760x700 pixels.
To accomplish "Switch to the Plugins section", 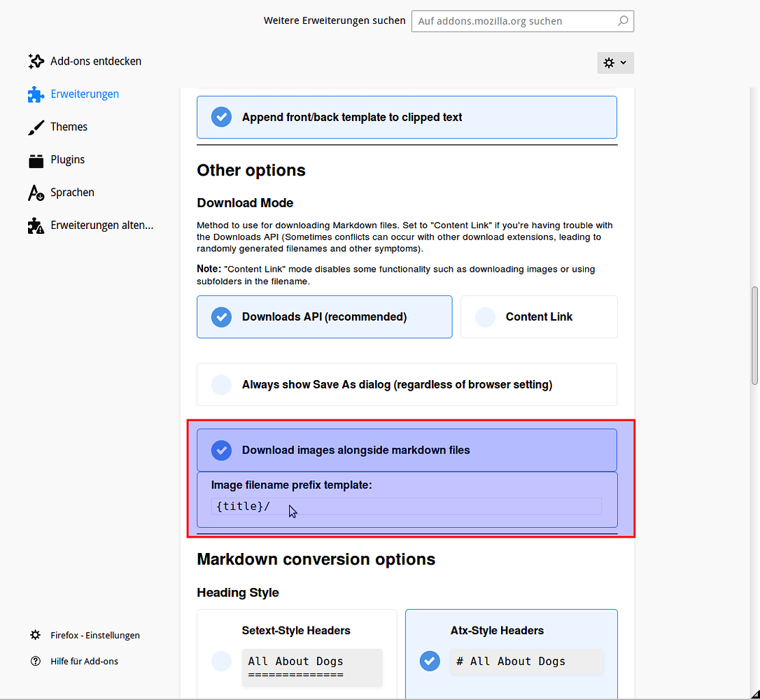I will coord(67,160).
